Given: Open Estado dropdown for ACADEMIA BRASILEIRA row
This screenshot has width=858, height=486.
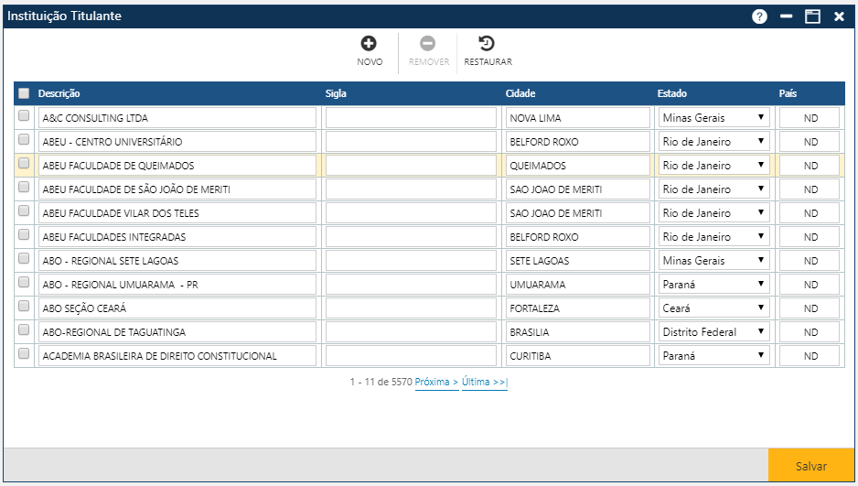Looking at the screenshot, I should [713, 356].
